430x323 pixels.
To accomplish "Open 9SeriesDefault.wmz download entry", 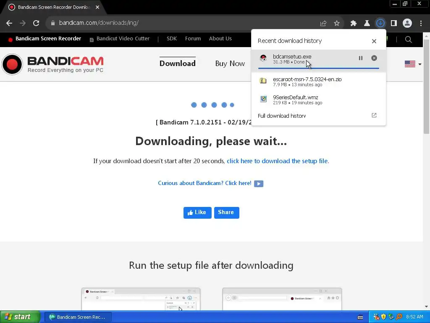I will point(318,100).
